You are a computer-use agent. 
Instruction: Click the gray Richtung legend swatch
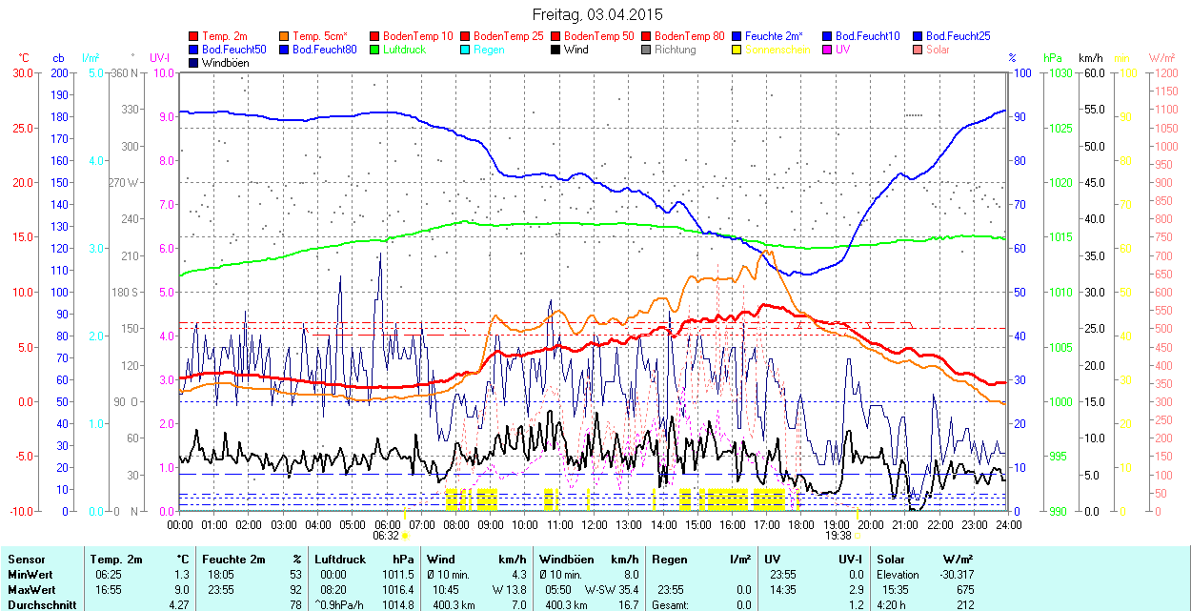point(647,50)
